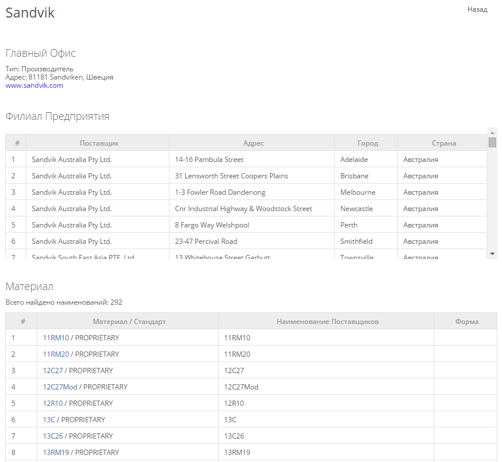Click the Материал / Стандарт column header

(x=128, y=321)
